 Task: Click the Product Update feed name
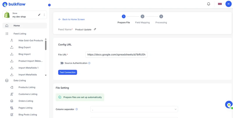click(83, 29)
